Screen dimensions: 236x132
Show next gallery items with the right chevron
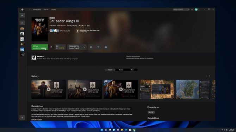click(210, 76)
